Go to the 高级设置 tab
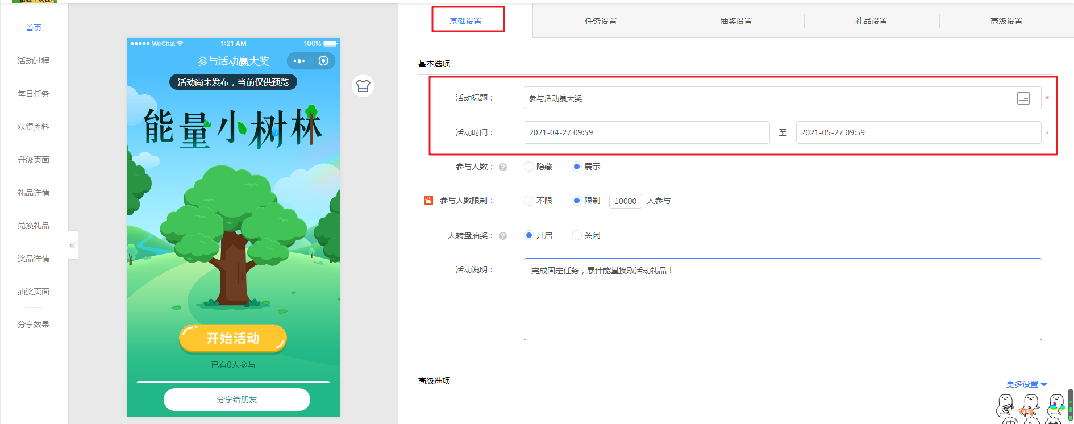 [1007, 21]
